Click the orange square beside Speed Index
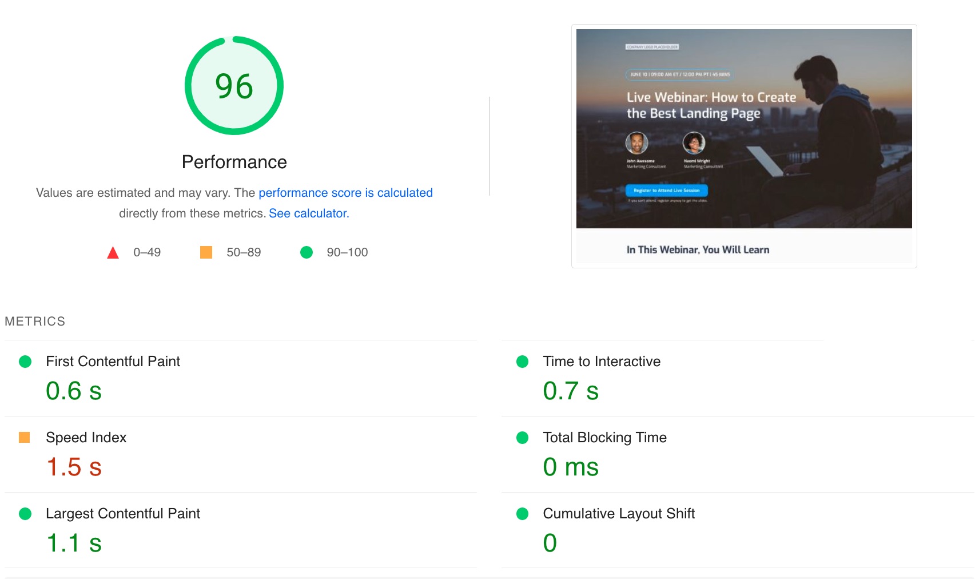Viewport: 979px width, 579px height. click(x=24, y=438)
